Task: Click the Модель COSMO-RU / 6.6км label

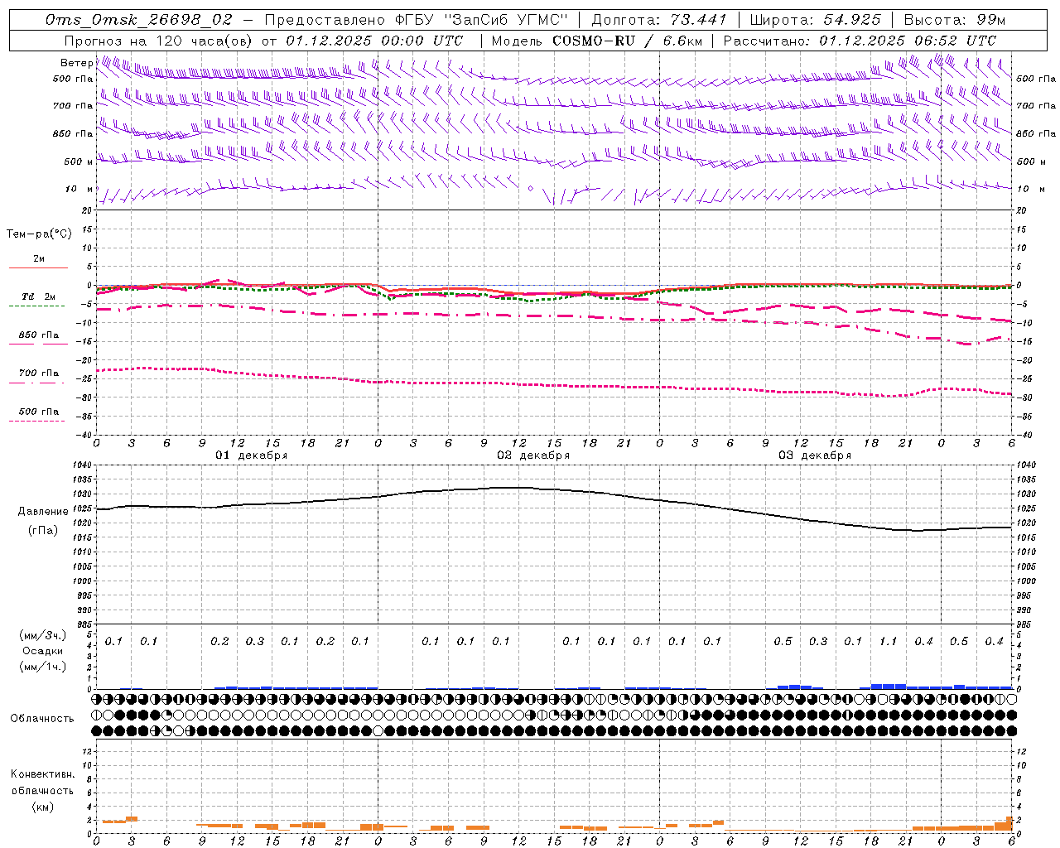Action: click(597, 41)
